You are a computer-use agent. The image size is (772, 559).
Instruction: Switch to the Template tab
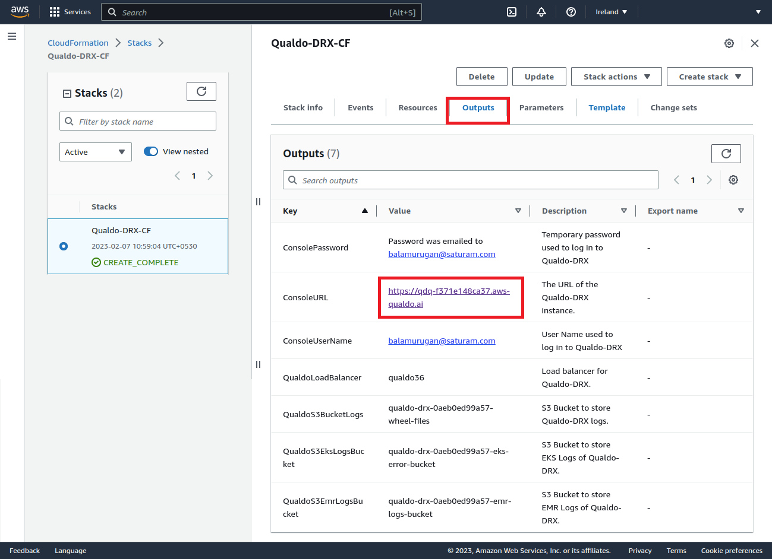pyautogui.click(x=607, y=107)
